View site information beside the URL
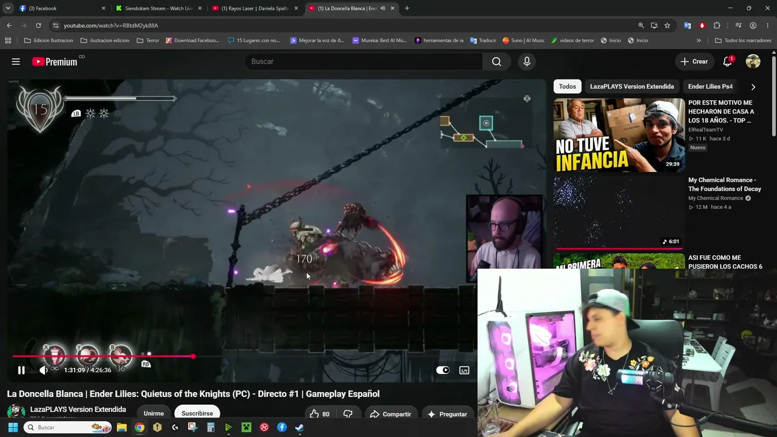 (x=55, y=25)
